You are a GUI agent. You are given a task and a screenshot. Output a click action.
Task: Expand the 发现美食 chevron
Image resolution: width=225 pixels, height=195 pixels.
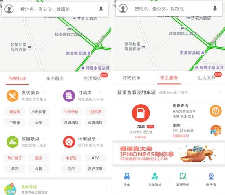(x=43, y=93)
